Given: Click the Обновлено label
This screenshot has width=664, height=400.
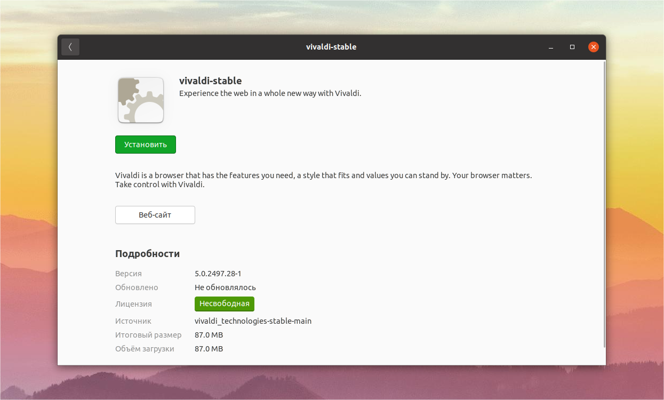Looking at the screenshot, I should 137,287.
